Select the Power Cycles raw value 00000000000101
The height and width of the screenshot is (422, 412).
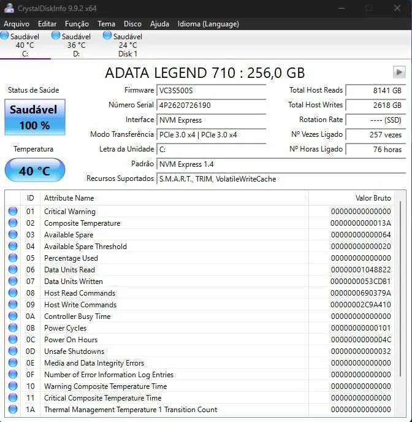point(360,328)
